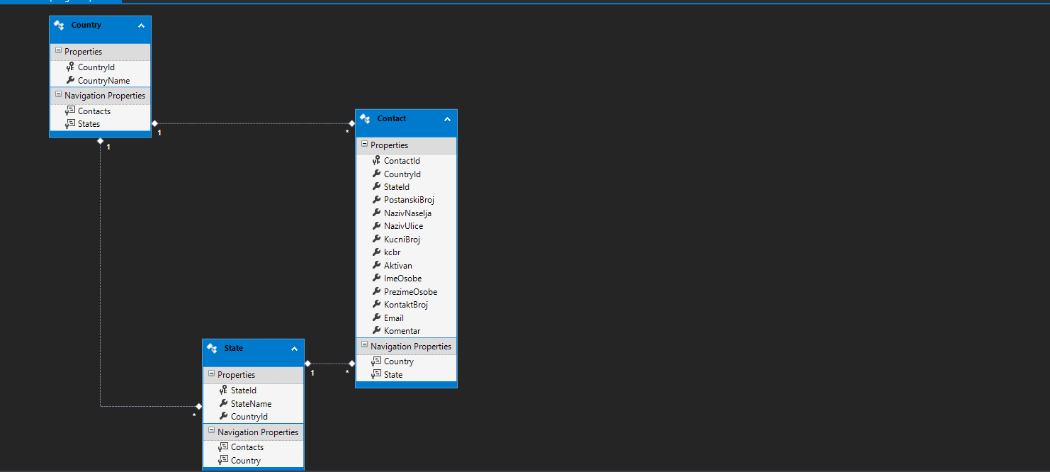This screenshot has height=472, width=1050.
Task: Click navigation icon beside Contacts in State entity
Action: pos(223,446)
